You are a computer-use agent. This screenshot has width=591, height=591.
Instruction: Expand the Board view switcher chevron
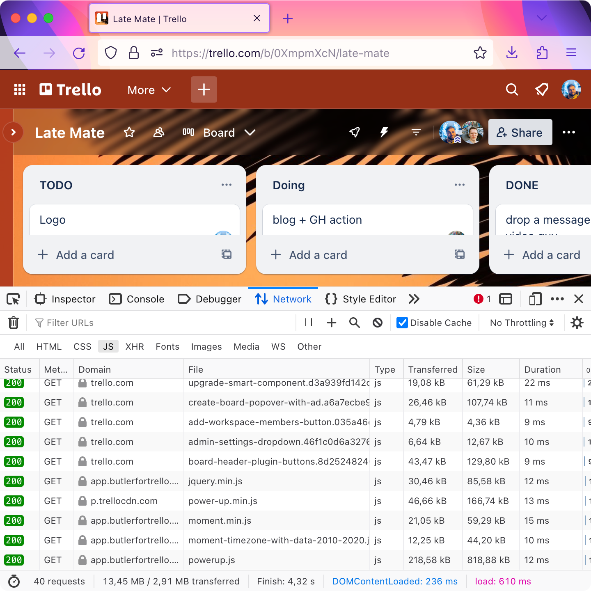click(250, 133)
